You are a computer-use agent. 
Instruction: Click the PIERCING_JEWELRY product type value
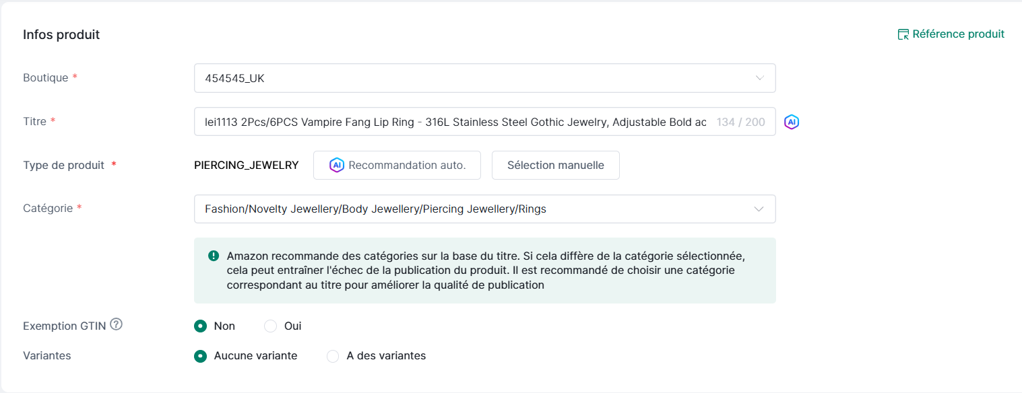[246, 166]
